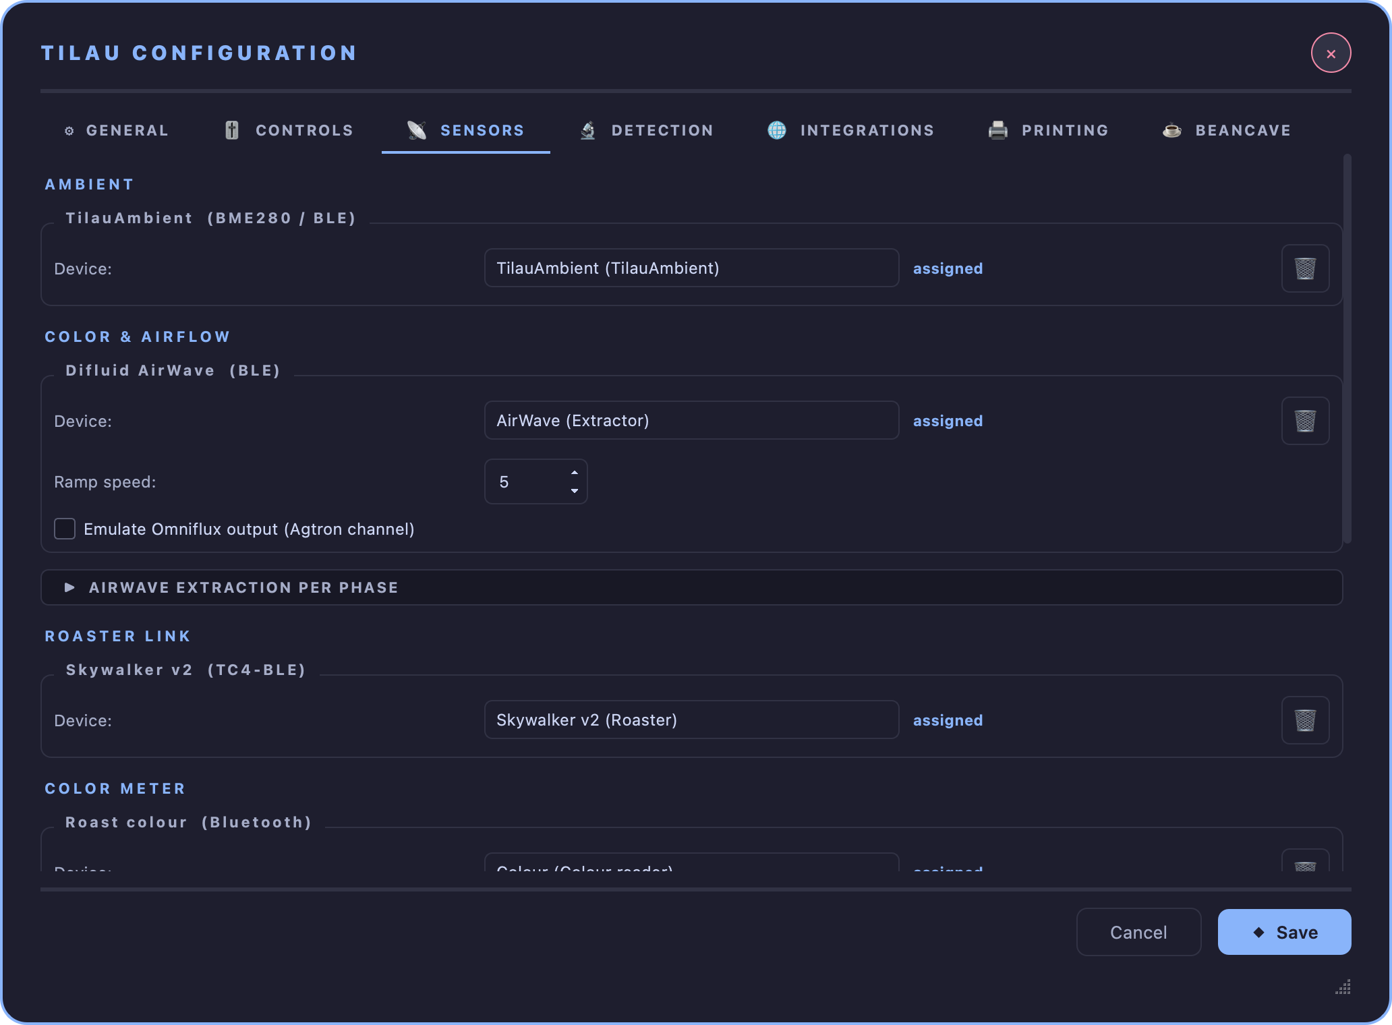Open the Skywalker v2 (Roaster) dropdown

(691, 720)
